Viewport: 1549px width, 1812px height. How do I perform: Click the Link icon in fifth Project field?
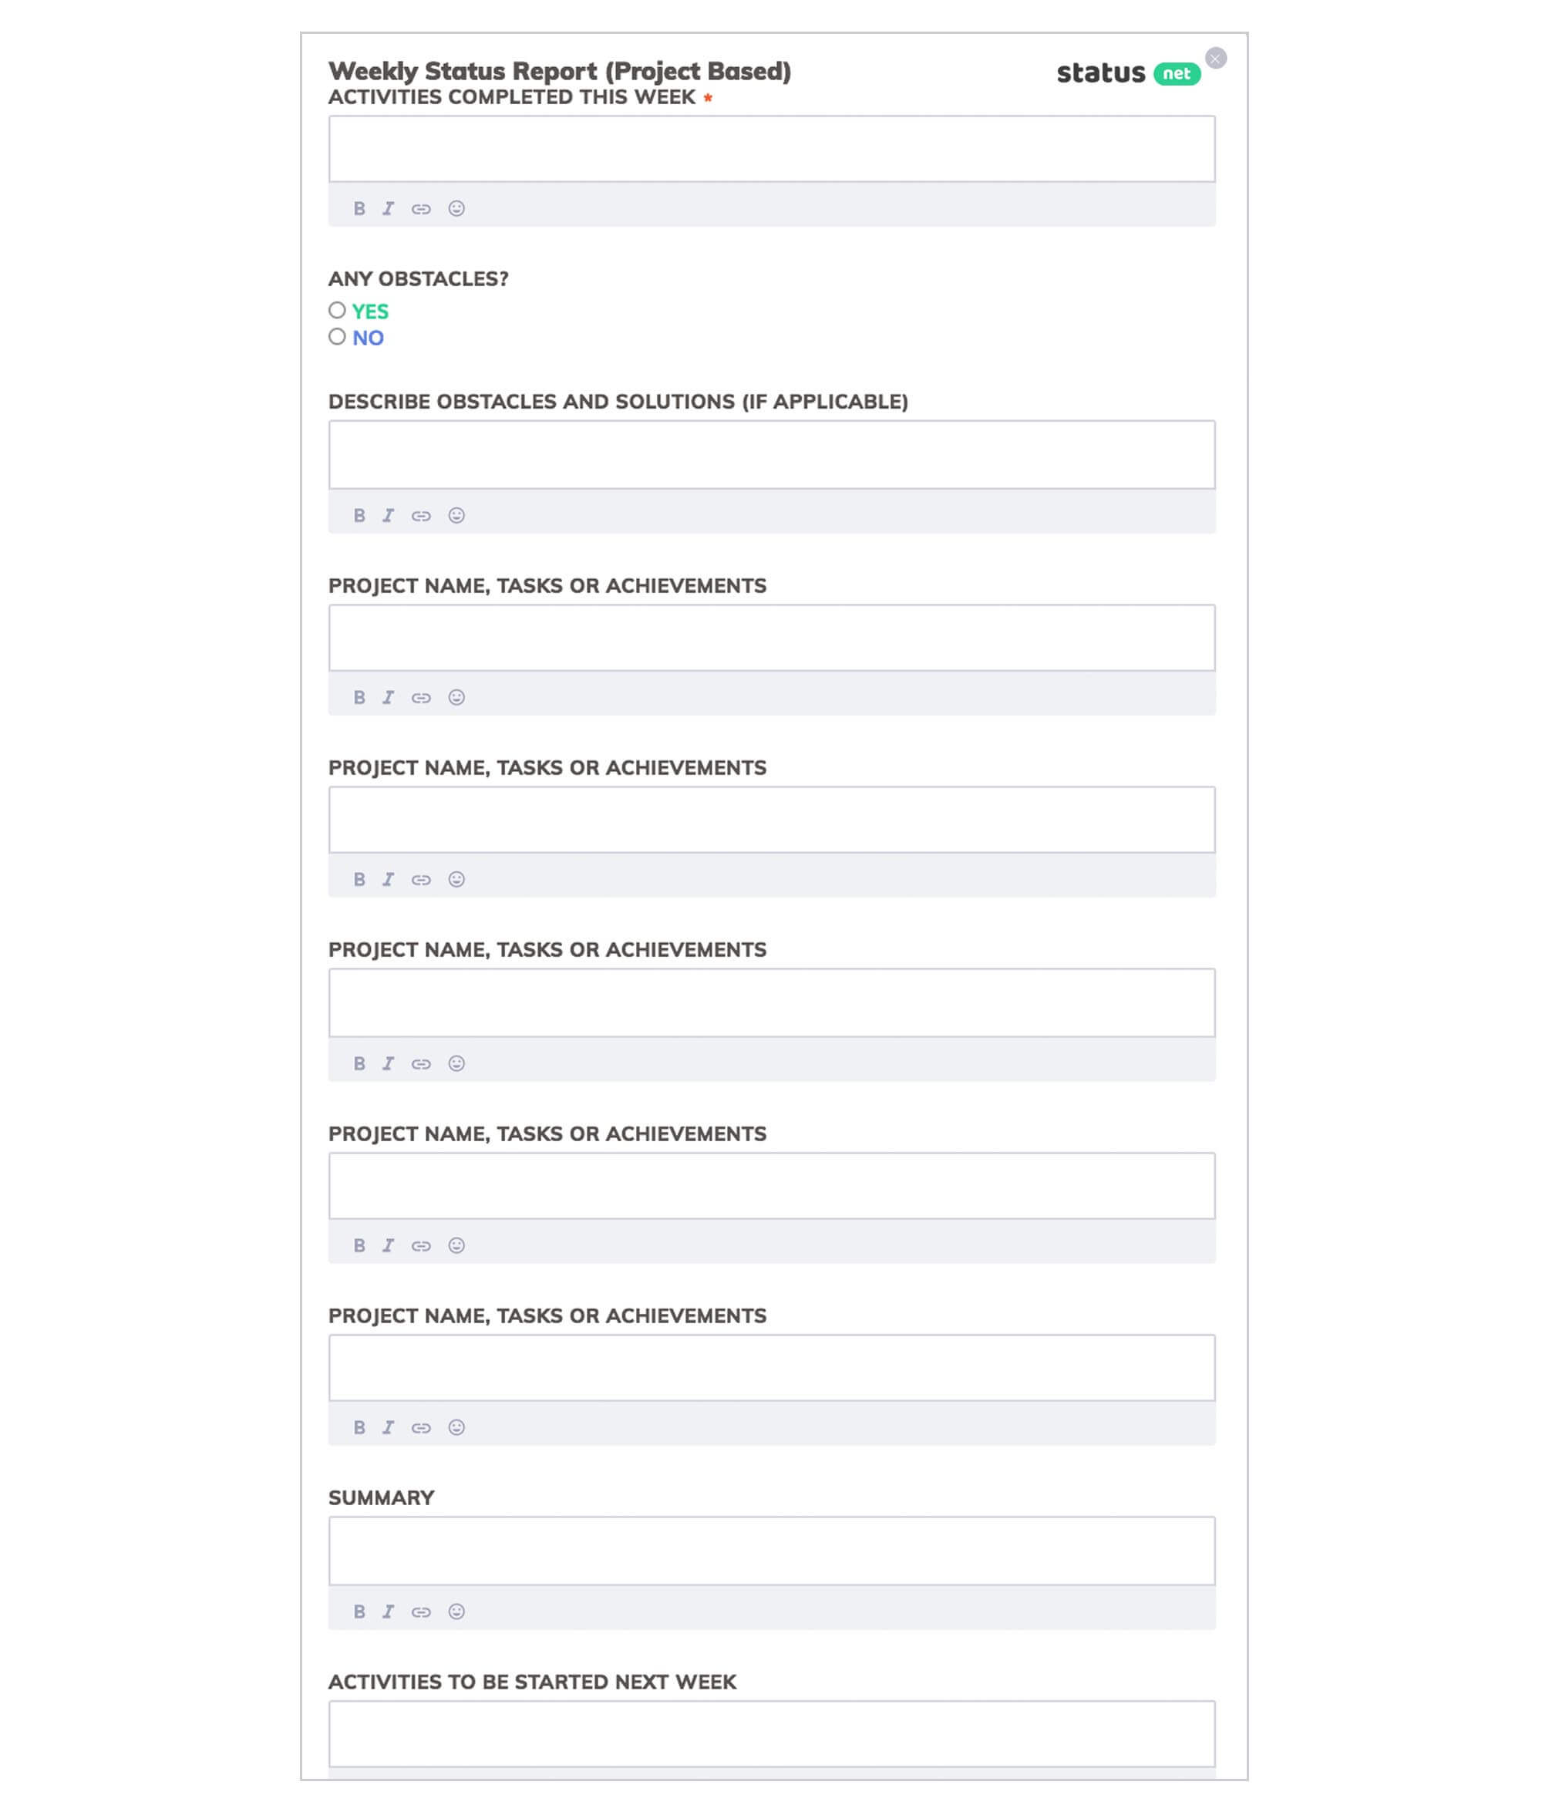pos(423,1426)
